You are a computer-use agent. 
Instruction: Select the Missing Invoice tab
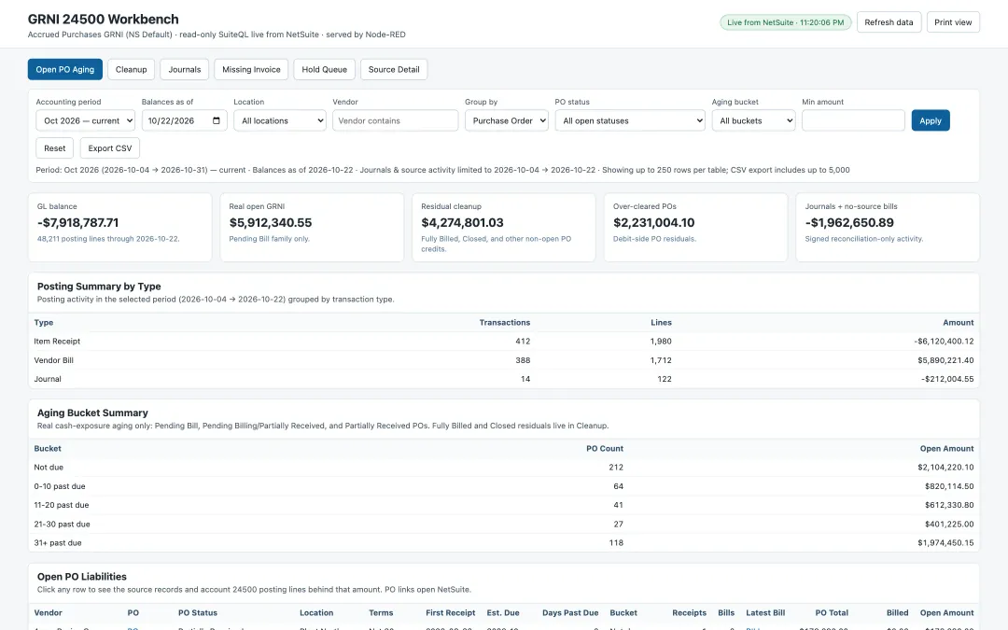[251, 69]
